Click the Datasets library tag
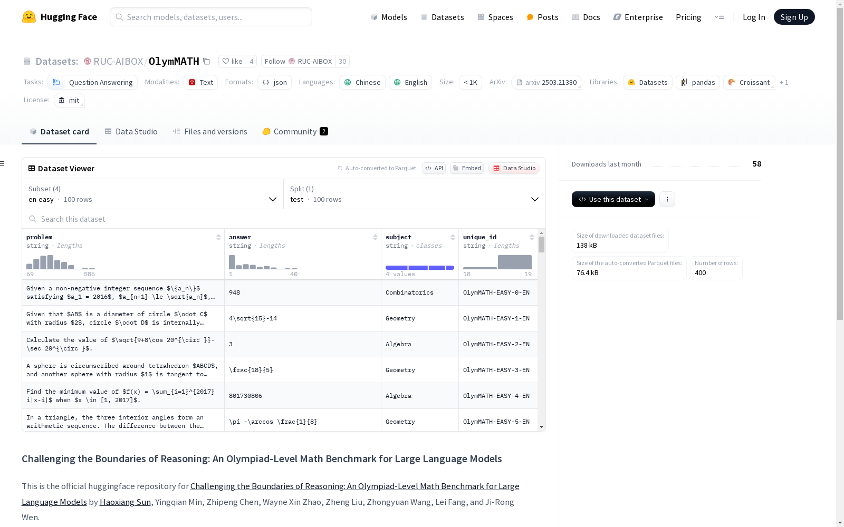This screenshot has width=844, height=527. click(648, 82)
